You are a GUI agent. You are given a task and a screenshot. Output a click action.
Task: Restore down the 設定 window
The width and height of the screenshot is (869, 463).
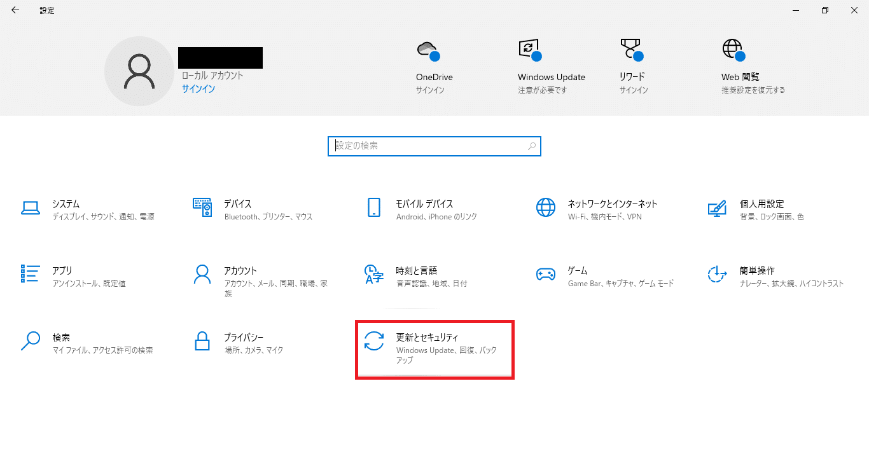(824, 10)
